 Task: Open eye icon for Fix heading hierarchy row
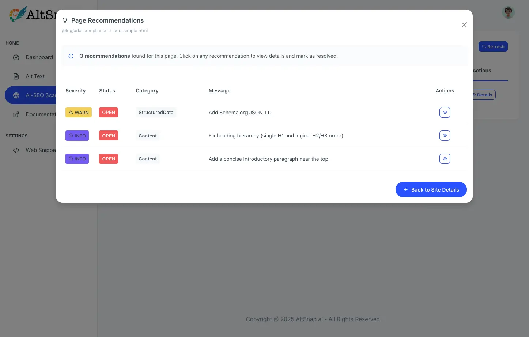click(x=445, y=135)
